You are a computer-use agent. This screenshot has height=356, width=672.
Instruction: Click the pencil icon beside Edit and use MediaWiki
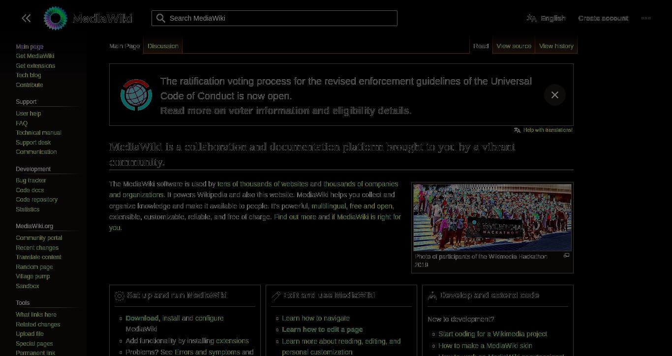click(276, 296)
